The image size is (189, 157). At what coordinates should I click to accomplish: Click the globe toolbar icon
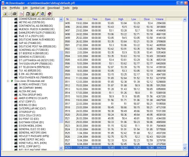click(43, 14)
